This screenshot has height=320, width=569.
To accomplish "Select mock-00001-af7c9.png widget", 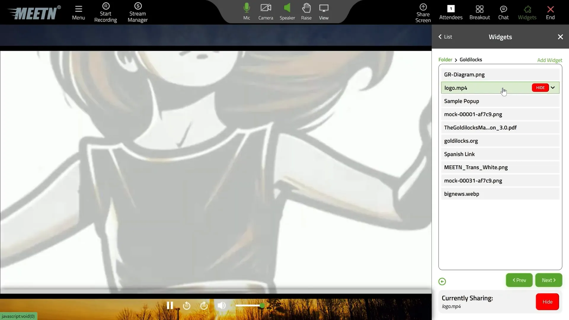I will coord(500,114).
